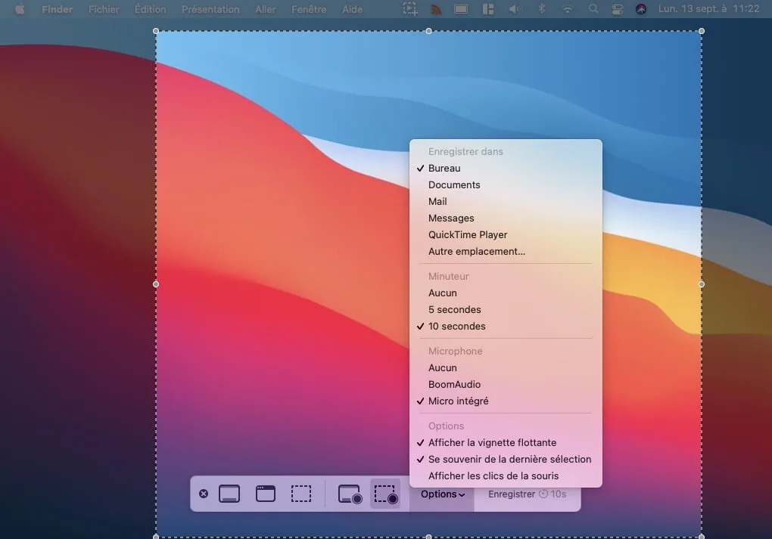Open the Wi-Fi menu bar icon

[568, 9]
